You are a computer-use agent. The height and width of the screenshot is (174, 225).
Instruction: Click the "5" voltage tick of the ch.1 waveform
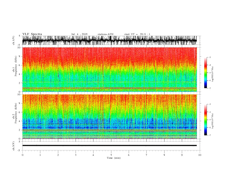click(20, 36)
